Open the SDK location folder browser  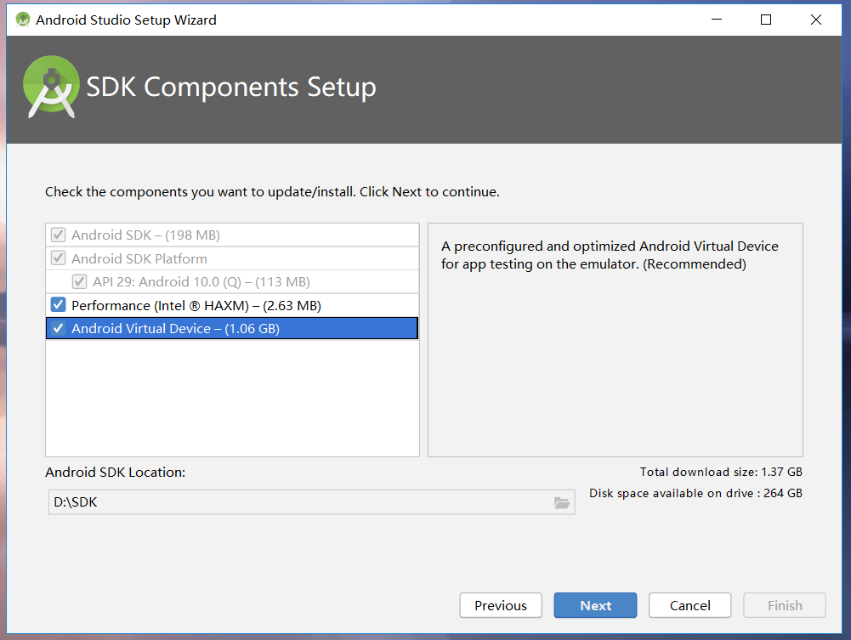tap(562, 502)
